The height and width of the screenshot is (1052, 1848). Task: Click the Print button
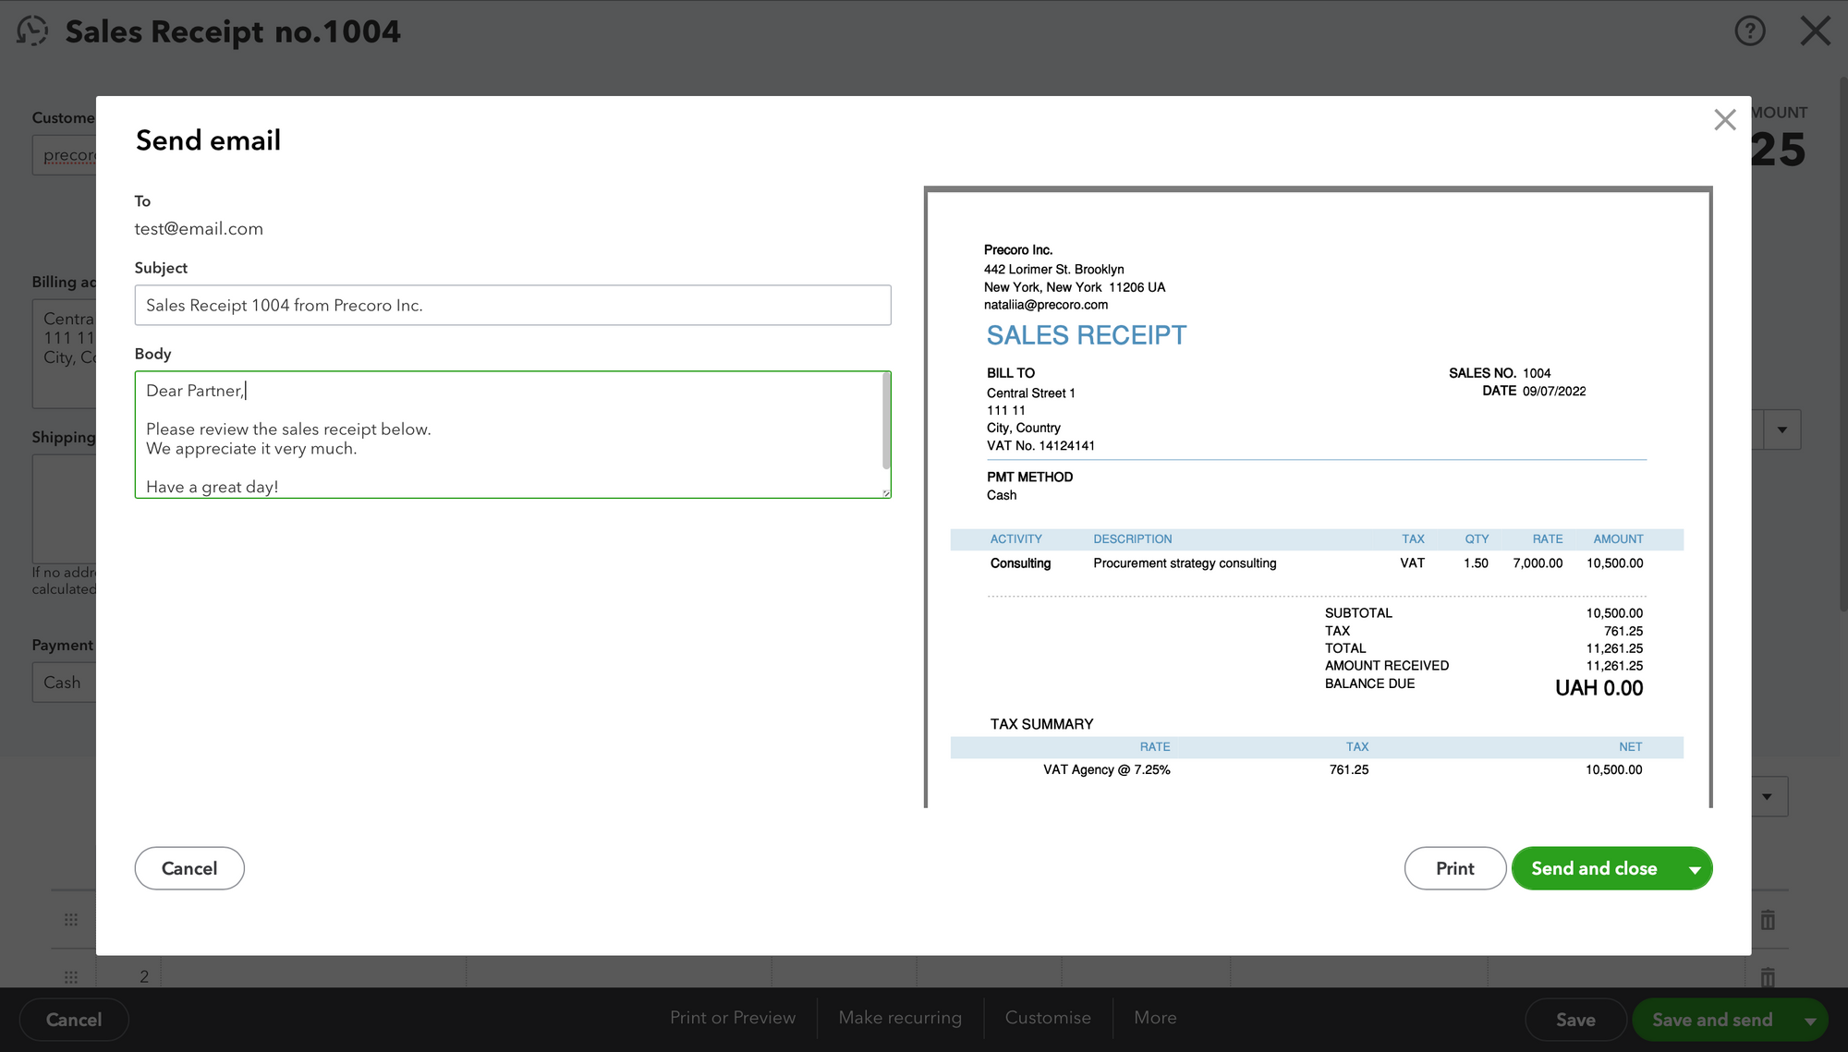click(x=1454, y=866)
